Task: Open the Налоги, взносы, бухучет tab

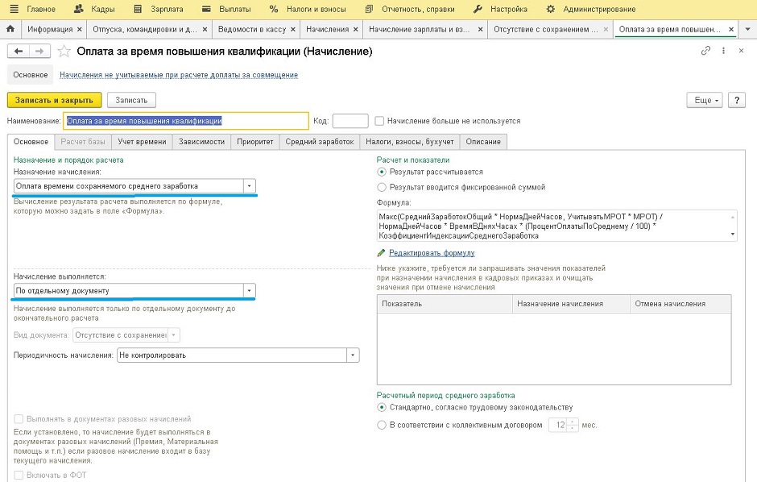Action: pyautogui.click(x=410, y=142)
